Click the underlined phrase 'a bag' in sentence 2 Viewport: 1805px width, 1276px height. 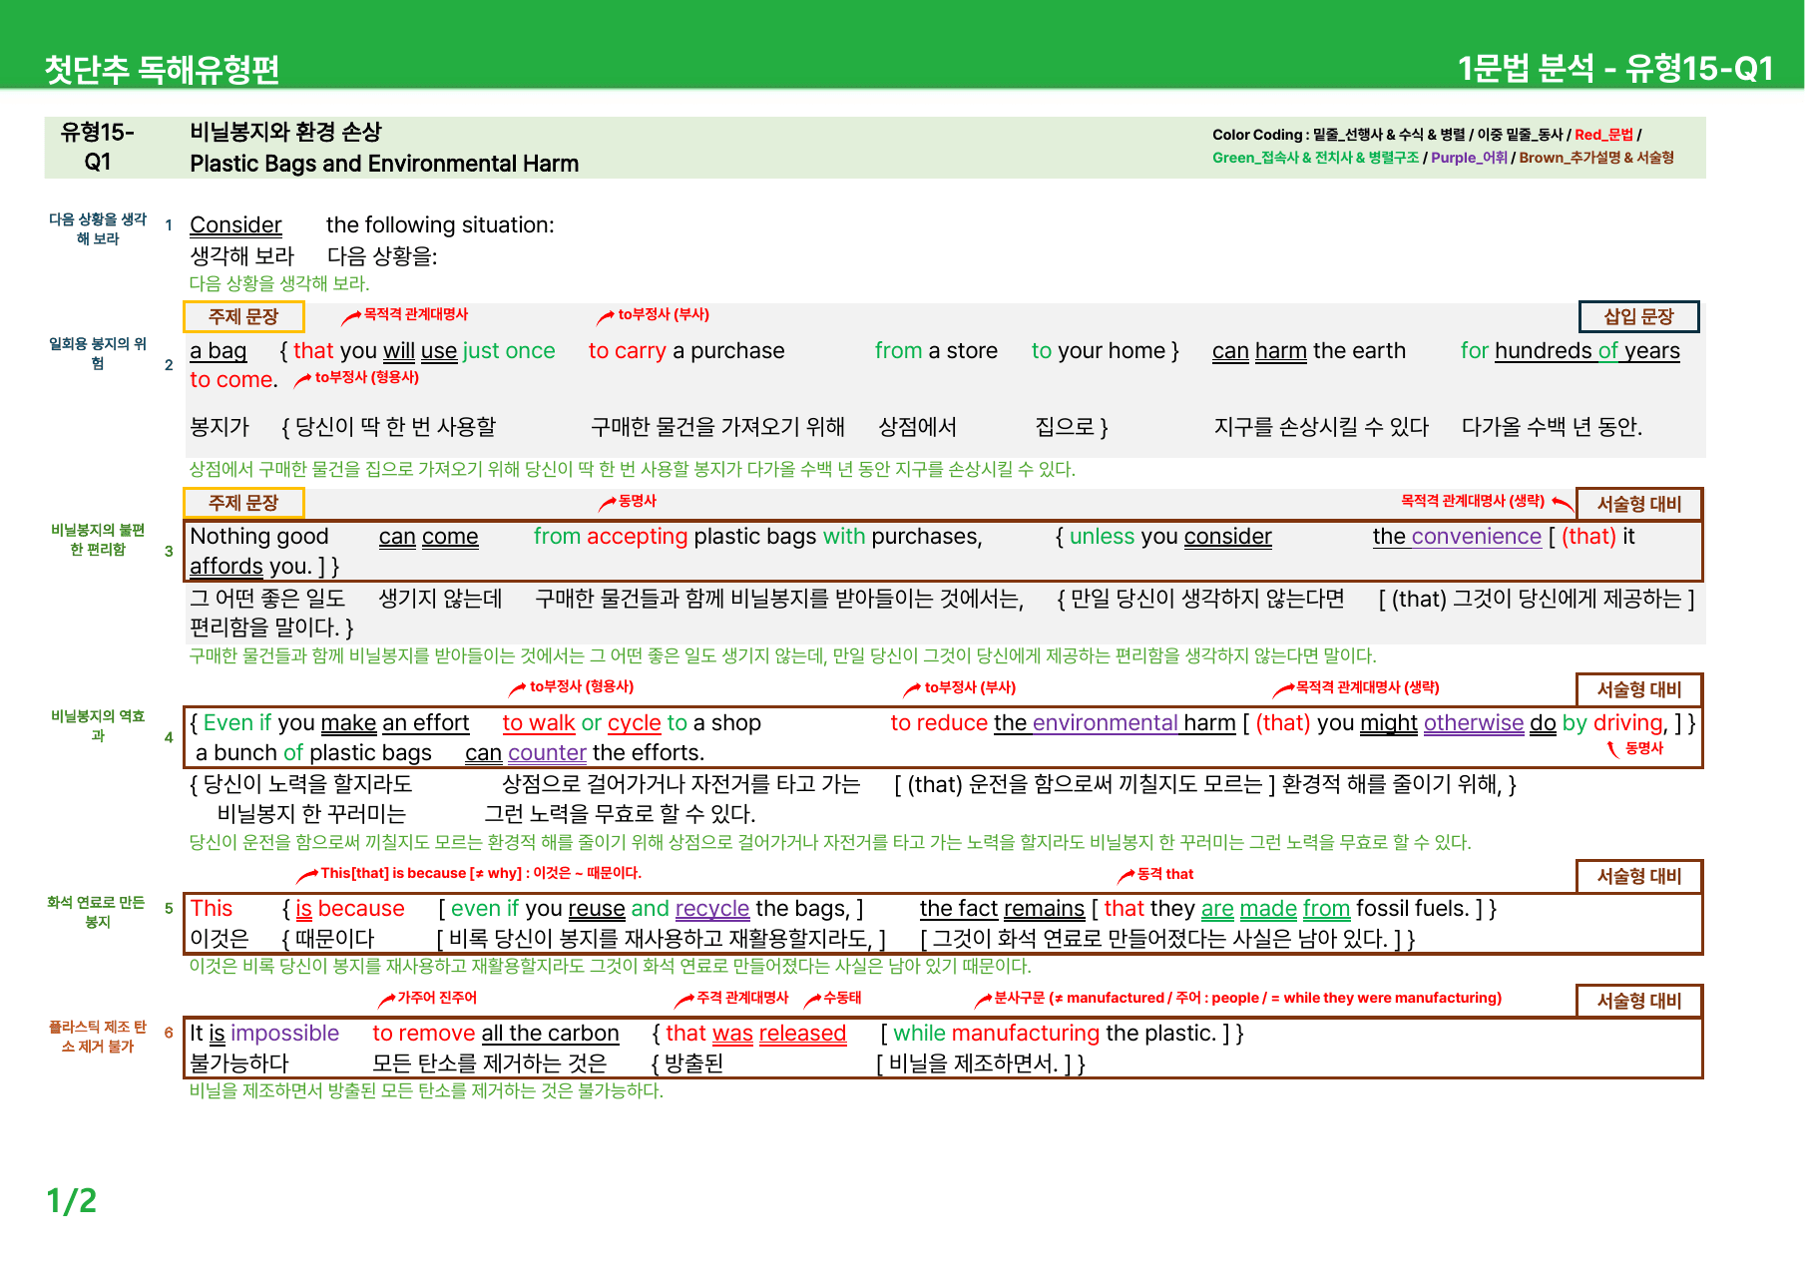click(219, 351)
